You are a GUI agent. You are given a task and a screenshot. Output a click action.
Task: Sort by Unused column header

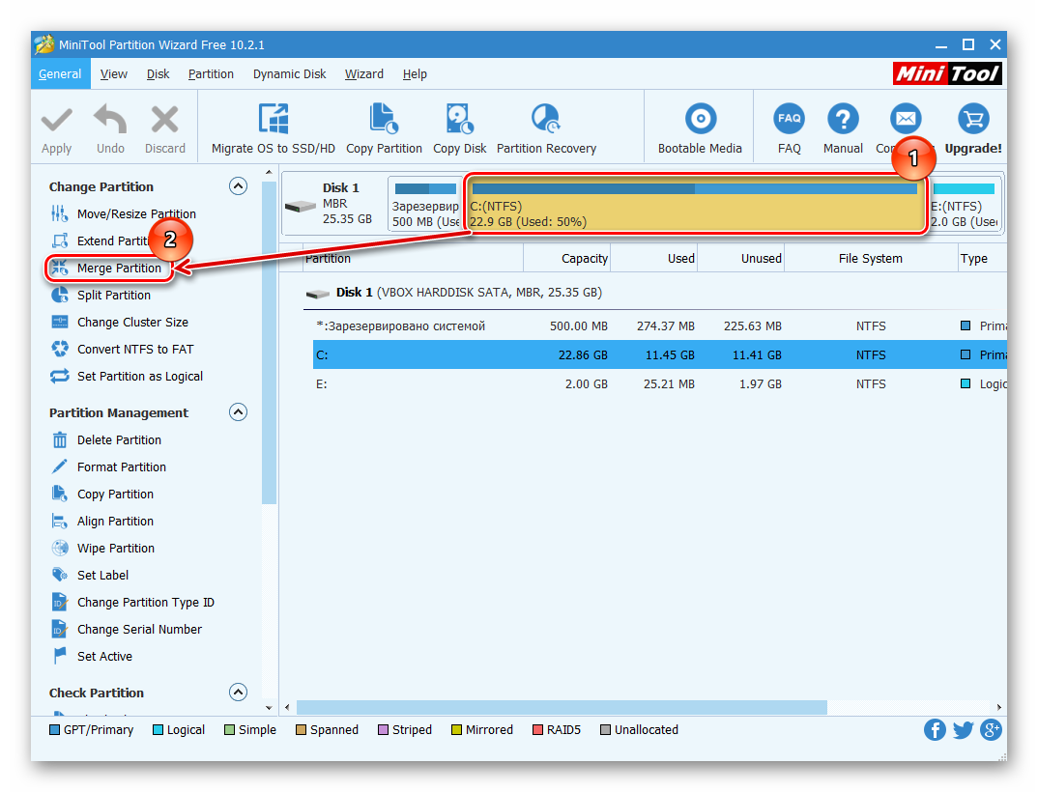click(x=740, y=258)
